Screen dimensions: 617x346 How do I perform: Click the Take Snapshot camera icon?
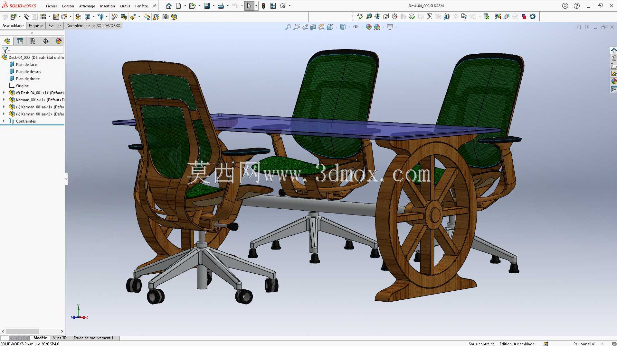(x=166, y=17)
